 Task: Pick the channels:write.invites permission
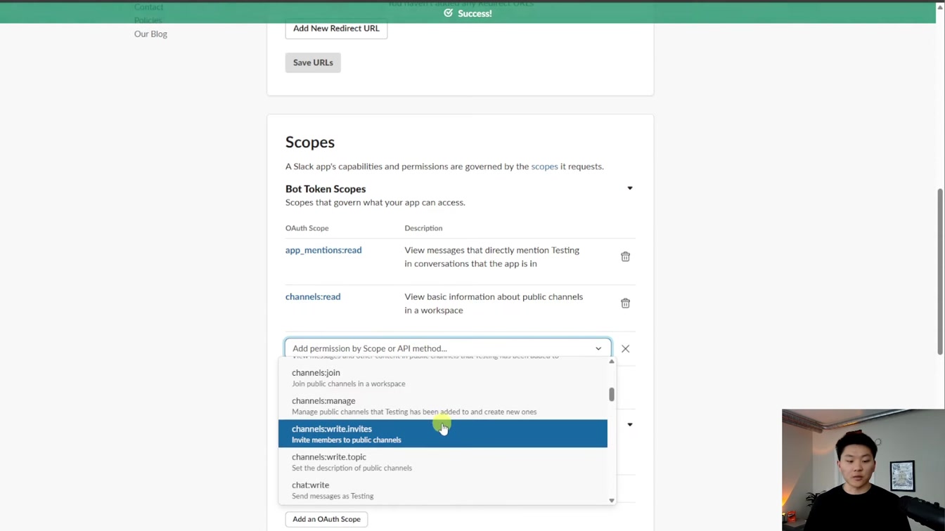(x=442, y=433)
